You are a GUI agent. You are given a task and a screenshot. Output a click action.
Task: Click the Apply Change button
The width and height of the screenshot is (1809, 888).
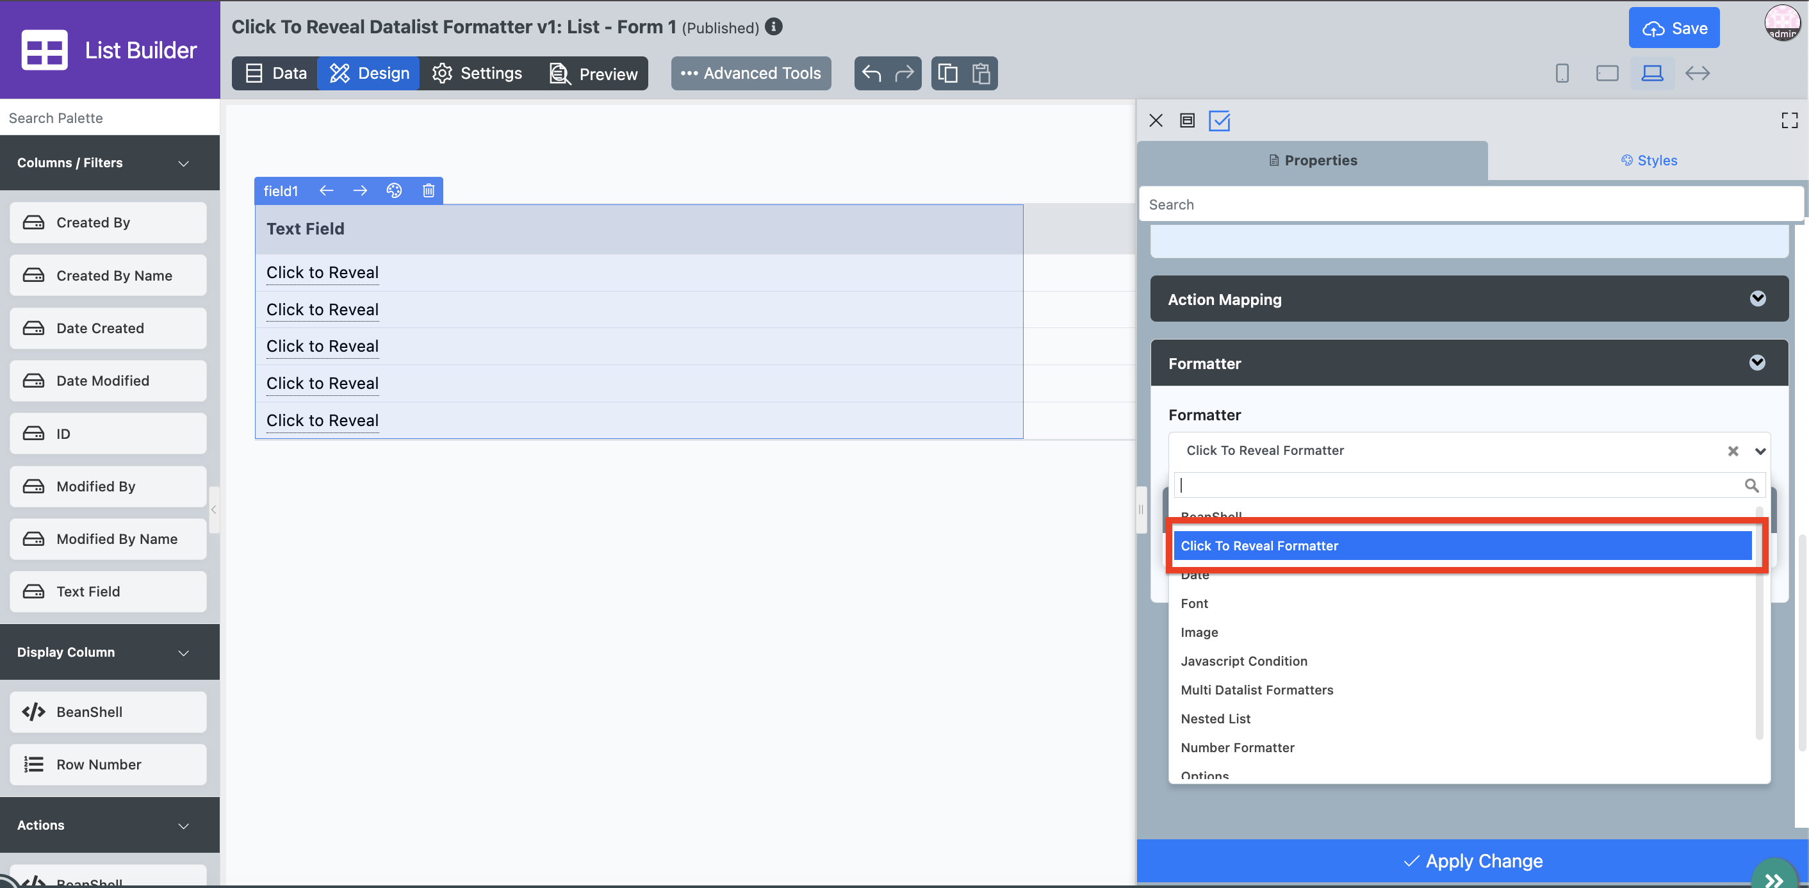[1472, 860]
